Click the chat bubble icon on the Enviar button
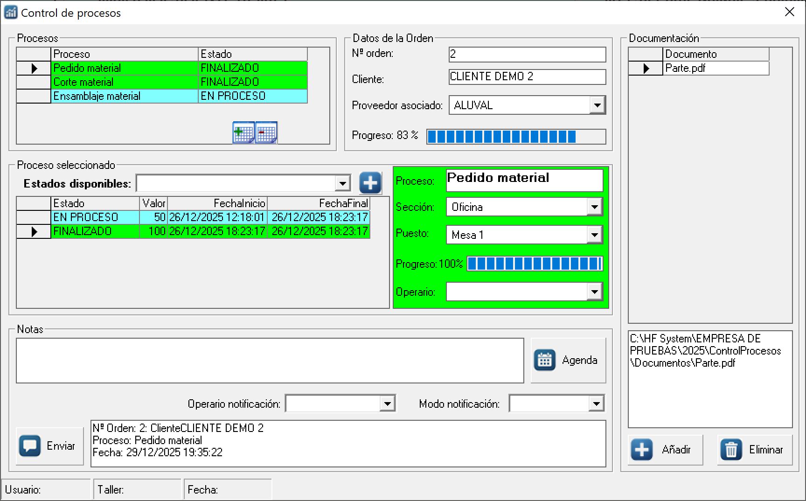 point(29,445)
